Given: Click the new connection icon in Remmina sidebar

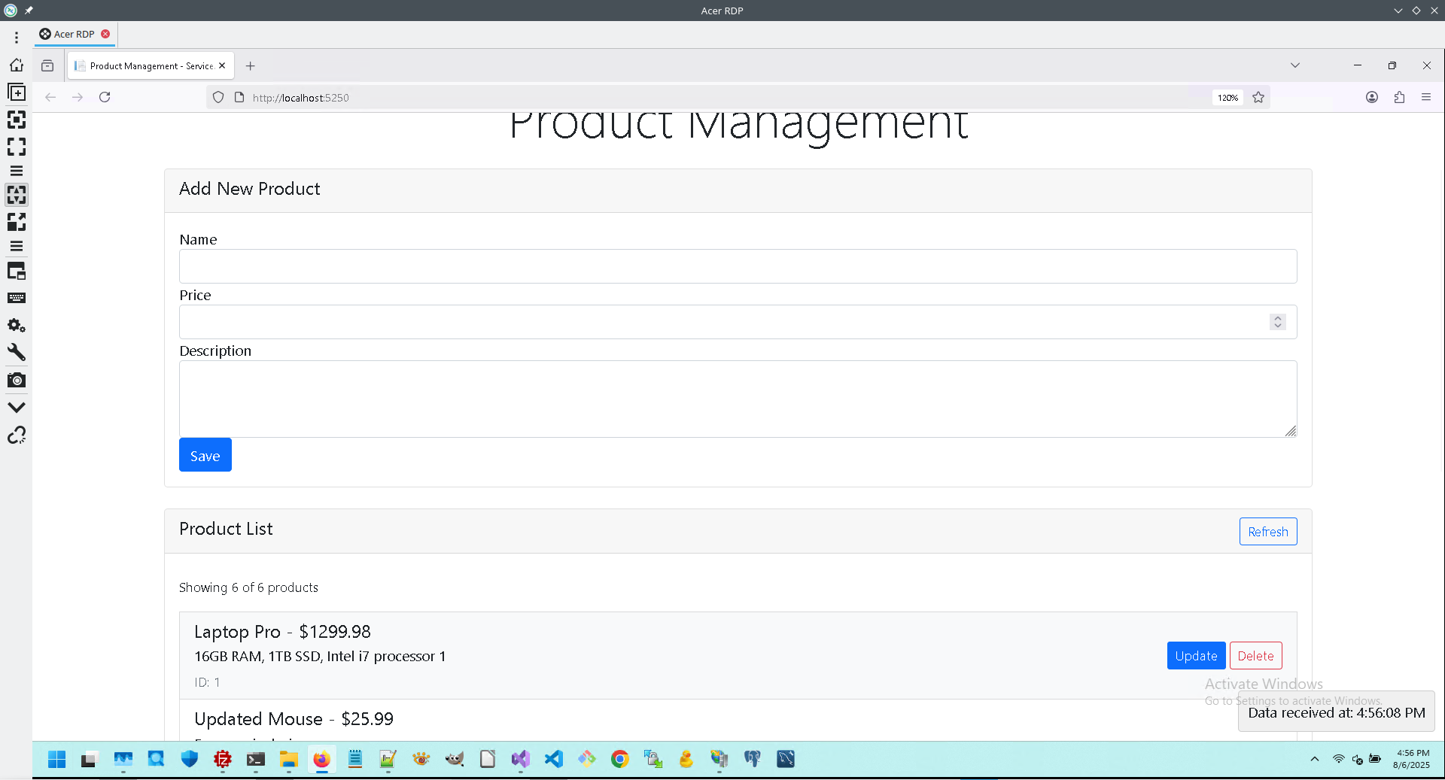Looking at the screenshot, I should 17,93.
